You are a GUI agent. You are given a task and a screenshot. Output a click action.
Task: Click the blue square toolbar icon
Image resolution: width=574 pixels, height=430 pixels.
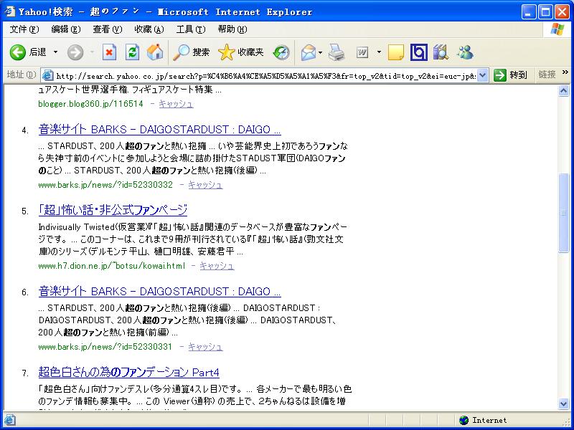(419, 52)
